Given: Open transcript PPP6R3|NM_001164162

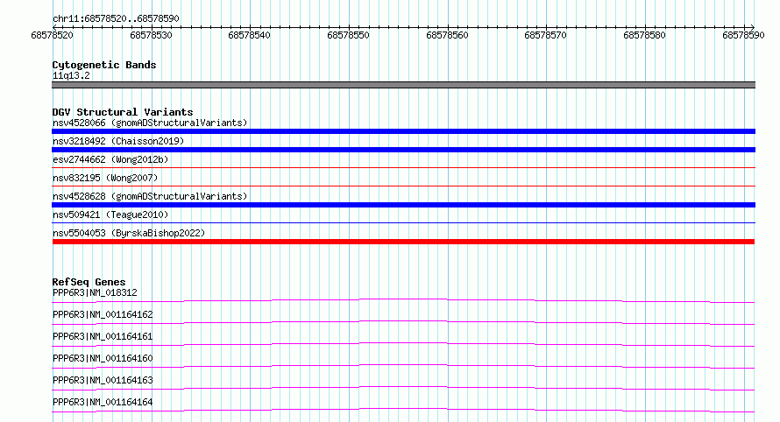Looking at the screenshot, I should point(103,314).
